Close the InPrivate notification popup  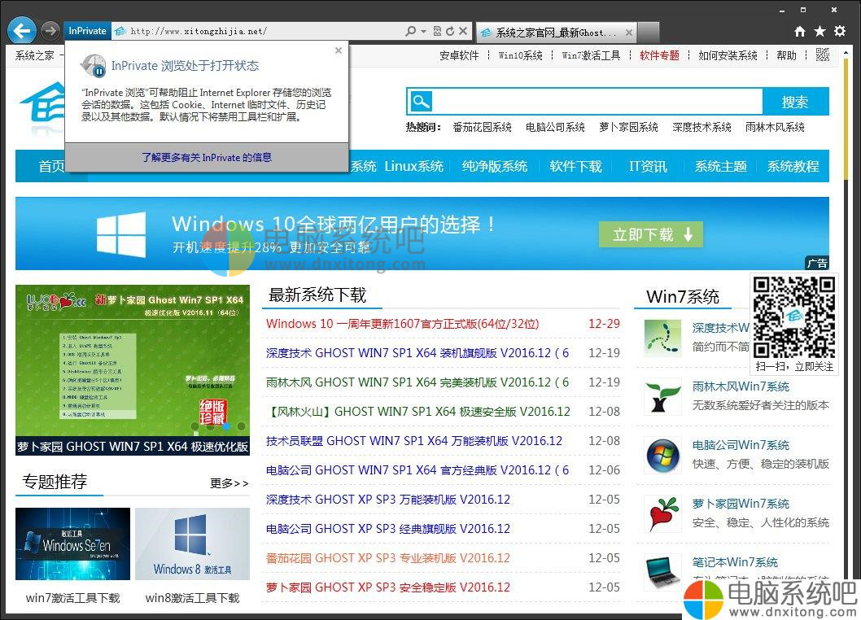click(x=339, y=50)
